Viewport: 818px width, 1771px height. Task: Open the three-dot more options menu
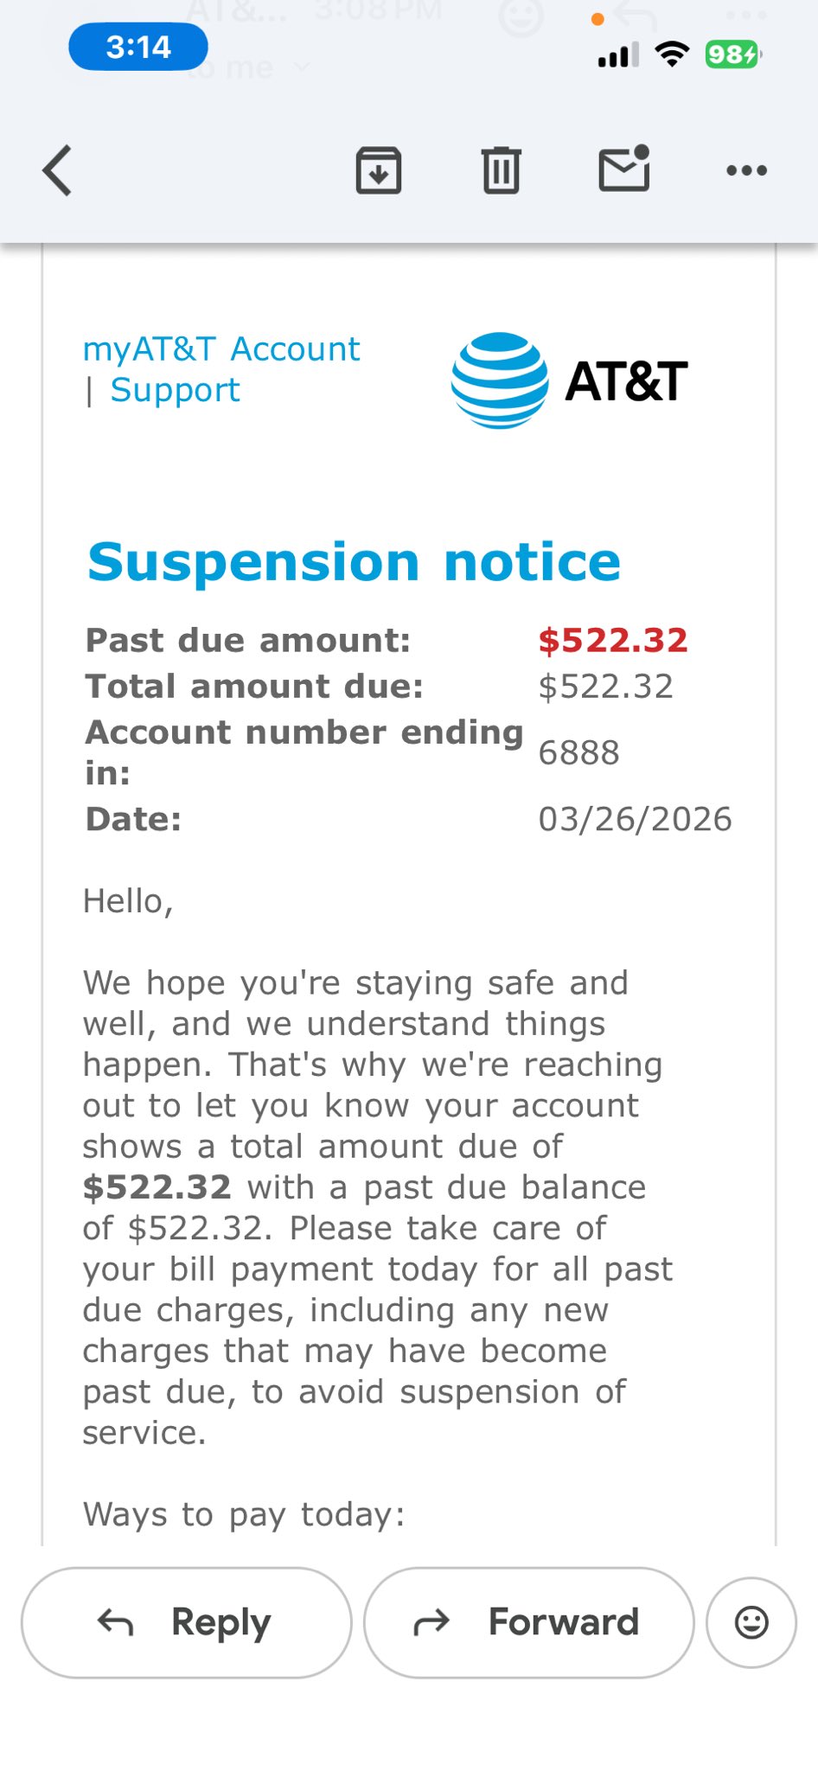(746, 170)
